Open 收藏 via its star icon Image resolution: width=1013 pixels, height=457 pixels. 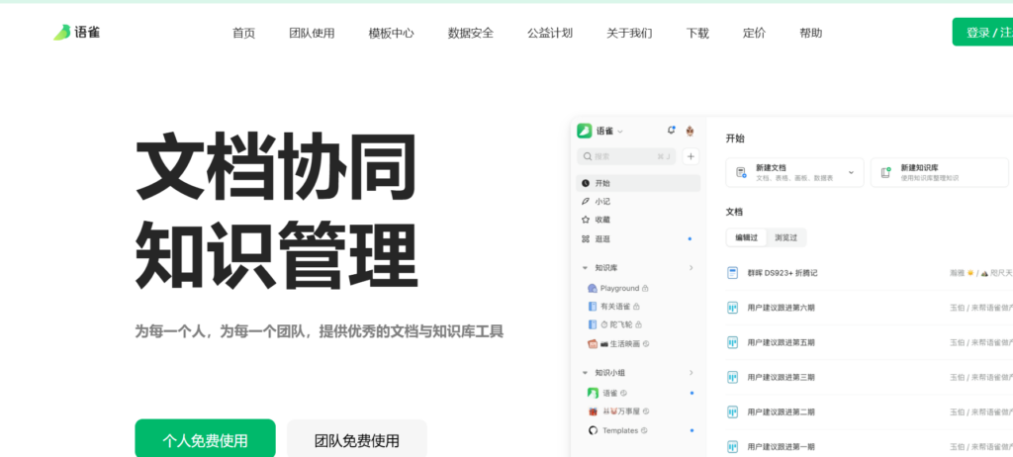coord(586,220)
